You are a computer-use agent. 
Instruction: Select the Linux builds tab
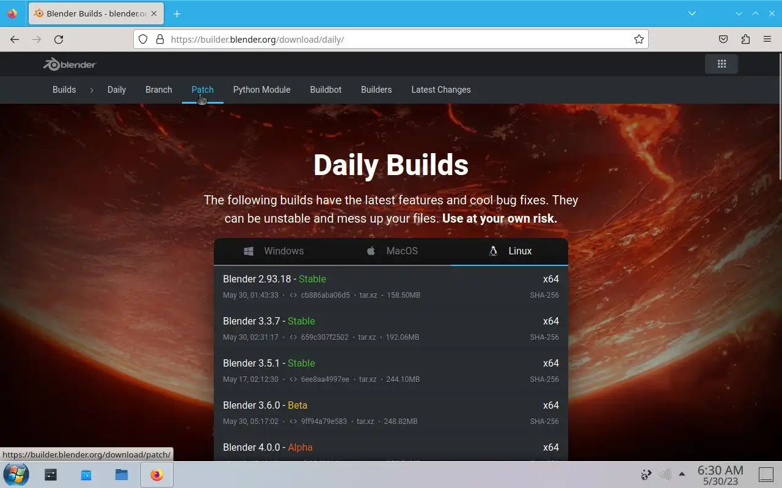(x=510, y=251)
